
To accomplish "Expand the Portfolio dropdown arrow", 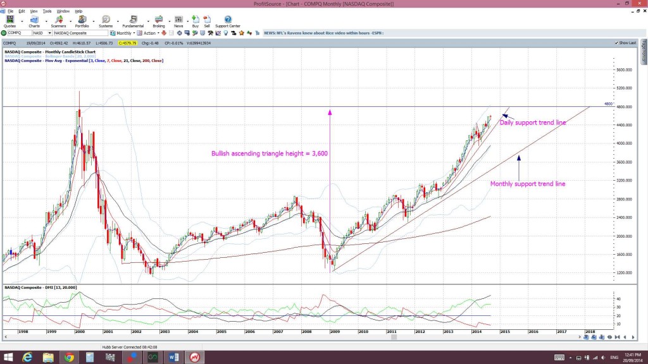I will (94, 21).
